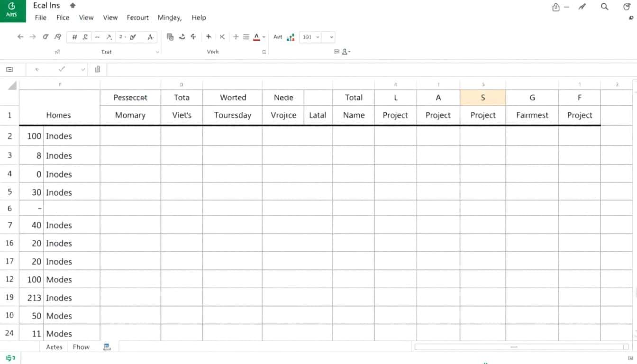Viewport: 637px width, 364px height.
Task: Click the hash symbol format icon
Action: [x=74, y=36]
